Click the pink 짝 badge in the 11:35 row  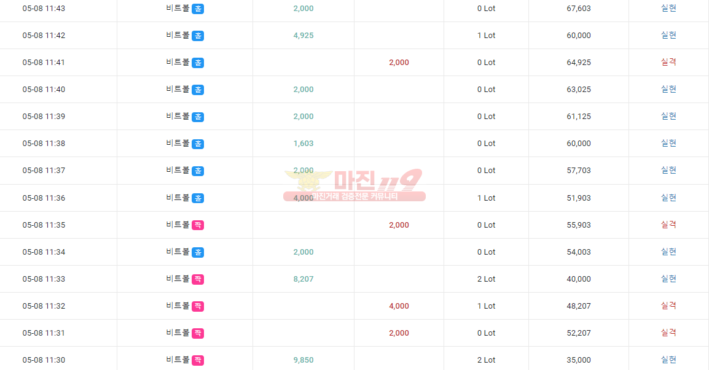pyautogui.click(x=198, y=225)
